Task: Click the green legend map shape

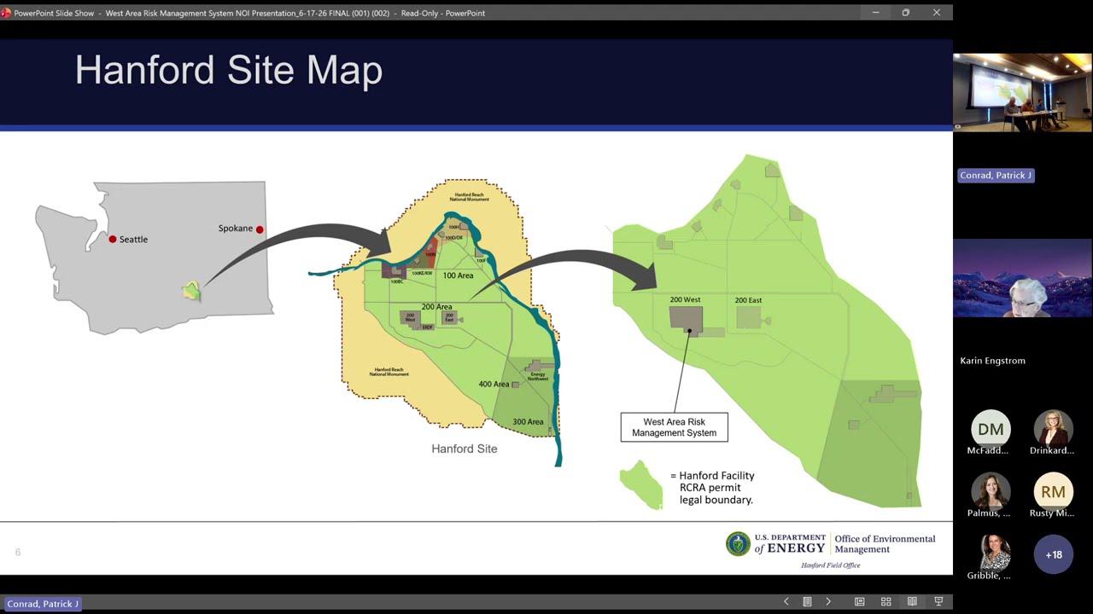Action: click(x=641, y=486)
